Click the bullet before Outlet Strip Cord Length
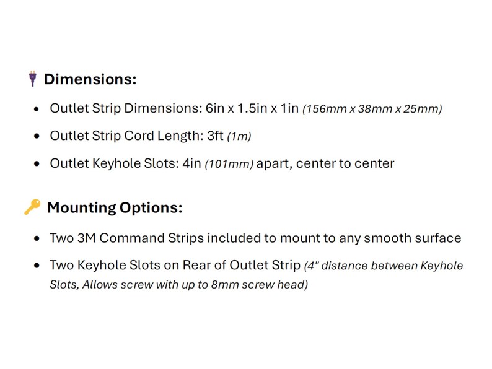The image size is (492, 369). click(x=37, y=136)
